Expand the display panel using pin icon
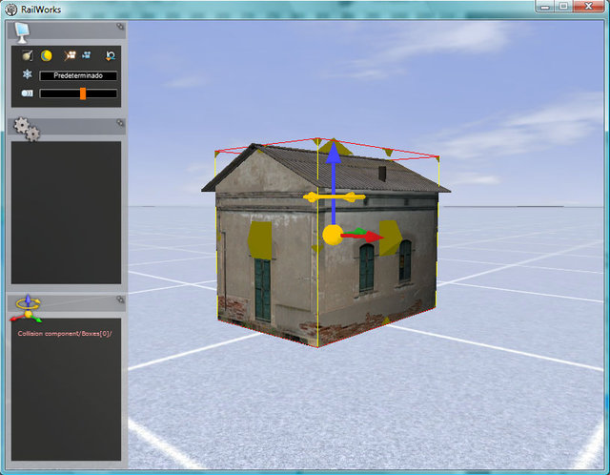The width and height of the screenshot is (610, 475). [119, 28]
